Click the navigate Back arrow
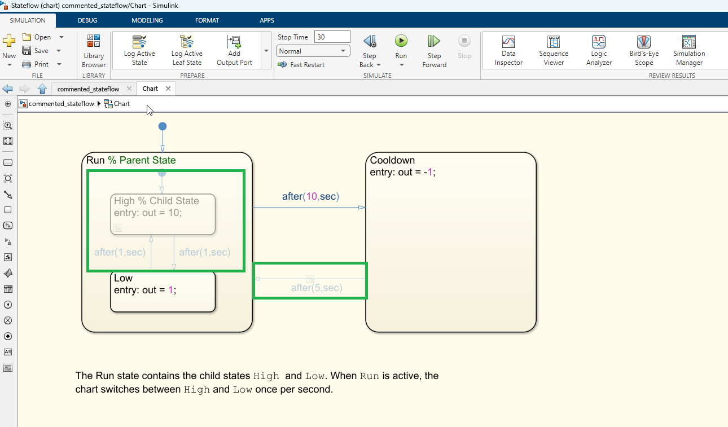 point(8,89)
